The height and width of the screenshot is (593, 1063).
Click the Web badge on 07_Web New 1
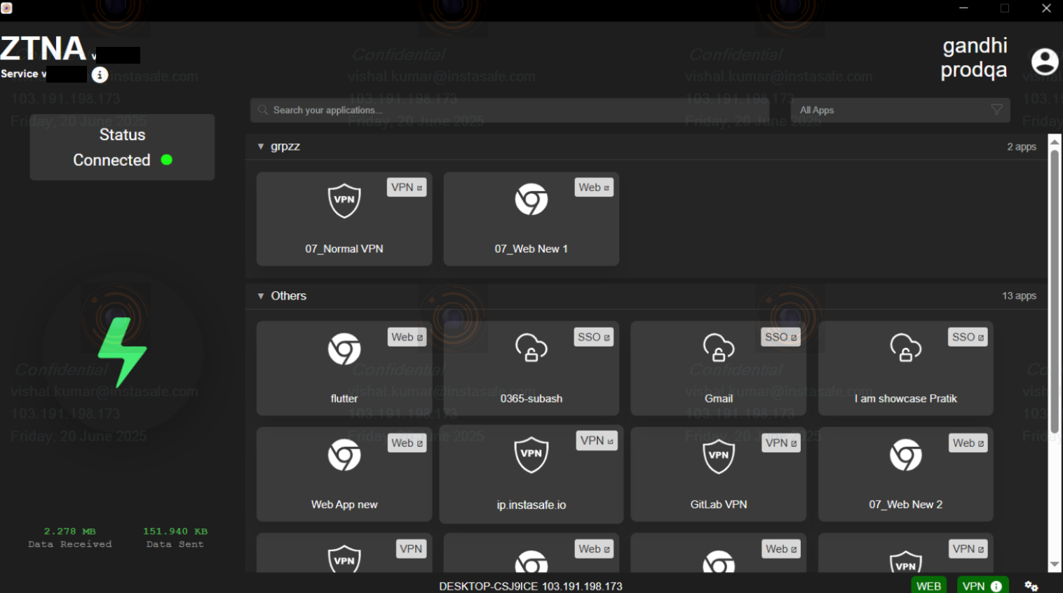coord(594,187)
